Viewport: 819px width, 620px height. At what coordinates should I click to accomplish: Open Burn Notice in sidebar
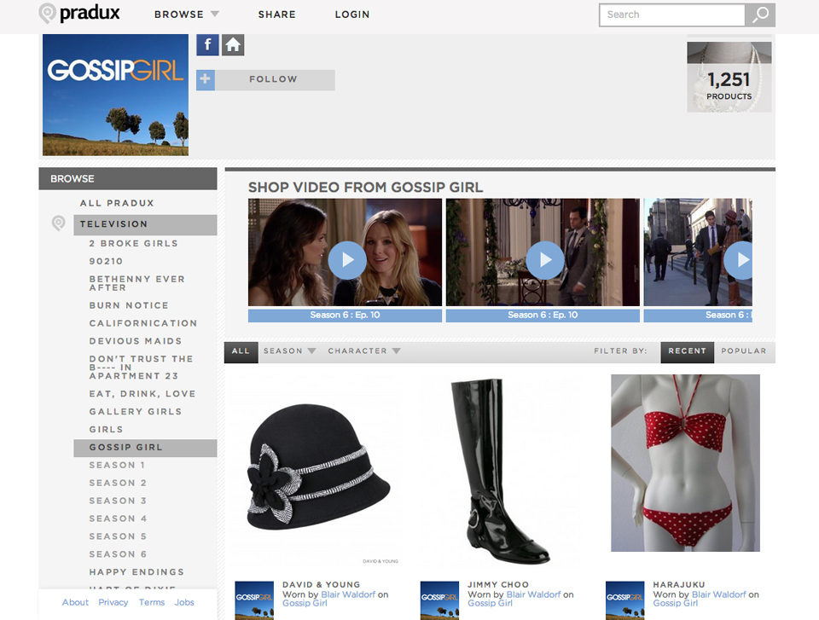pyautogui.click(x=129, y=305)
